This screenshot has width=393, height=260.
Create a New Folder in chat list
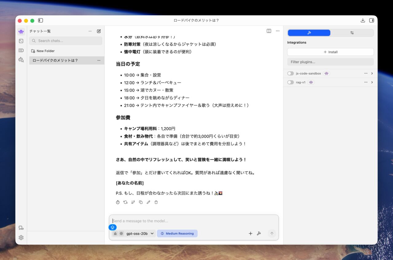[x=43, y=51]
